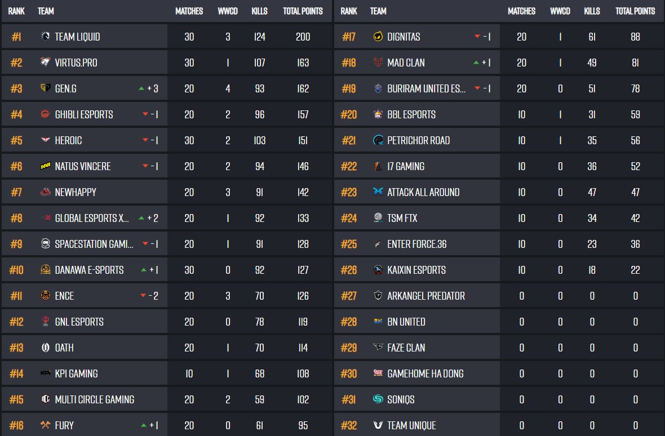Click the Mad Clan logo icon

click(x=378, y=63)
